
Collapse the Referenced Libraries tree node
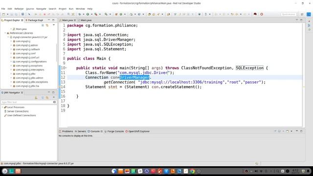(x=5, y=33)
